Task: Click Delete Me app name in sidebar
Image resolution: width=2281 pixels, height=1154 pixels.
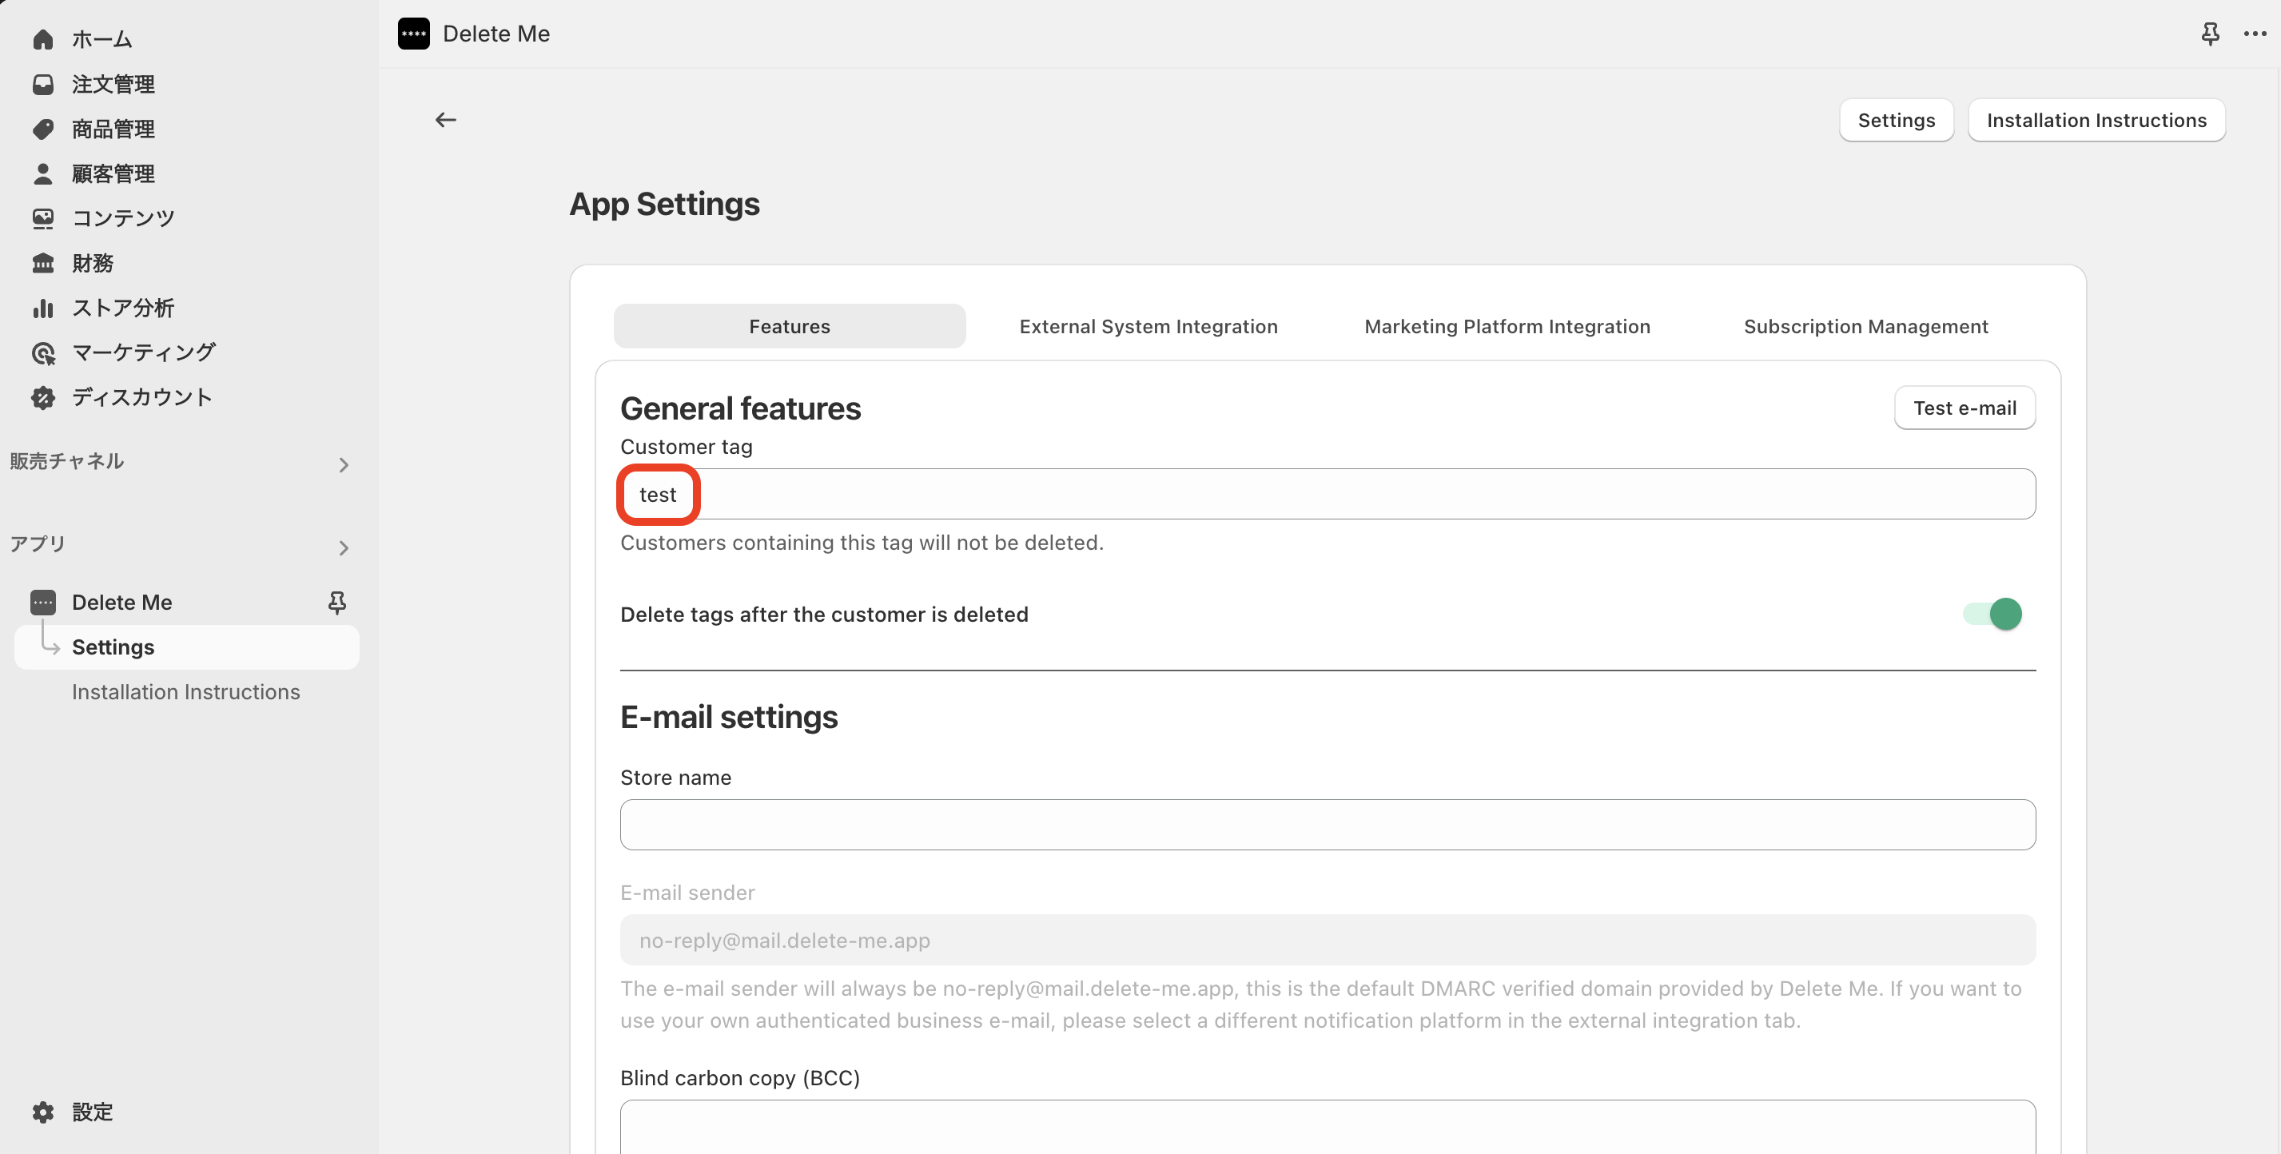Action: click(122, 603)
